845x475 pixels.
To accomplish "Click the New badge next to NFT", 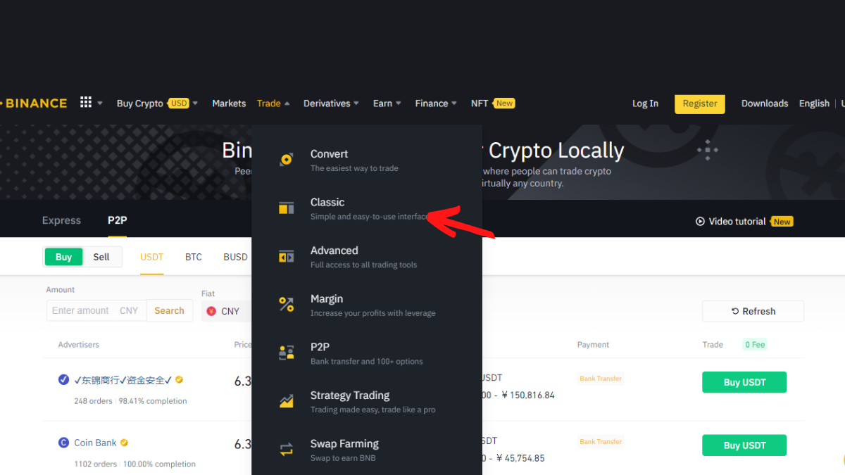I will click(x=504, y=103).
